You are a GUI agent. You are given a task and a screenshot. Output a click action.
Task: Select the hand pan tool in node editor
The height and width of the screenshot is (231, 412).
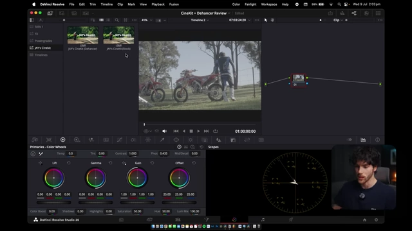coord(272,20)
